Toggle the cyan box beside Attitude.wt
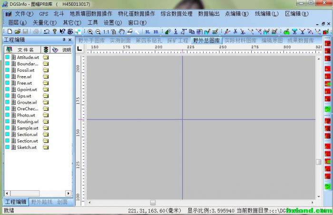The image size is (333, 215). click(8, 57)
